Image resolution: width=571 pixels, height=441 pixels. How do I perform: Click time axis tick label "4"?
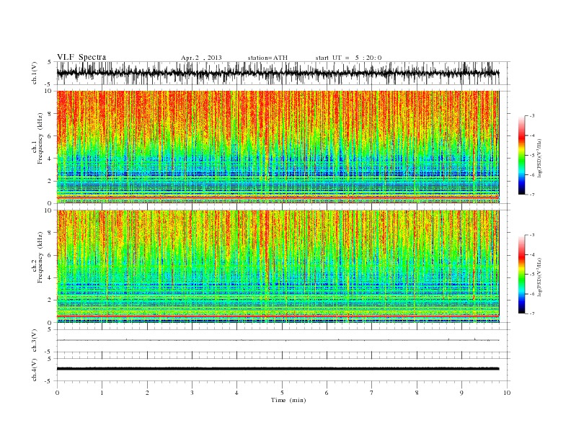coord(236,393)
